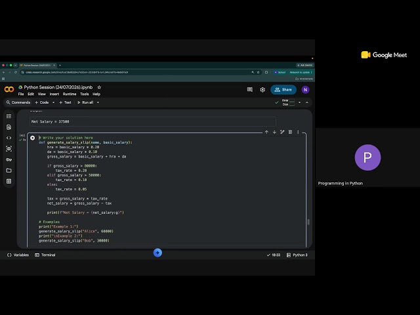Open a new browser tab
This screenshot has height=315, width=420.
pos(60,65)
